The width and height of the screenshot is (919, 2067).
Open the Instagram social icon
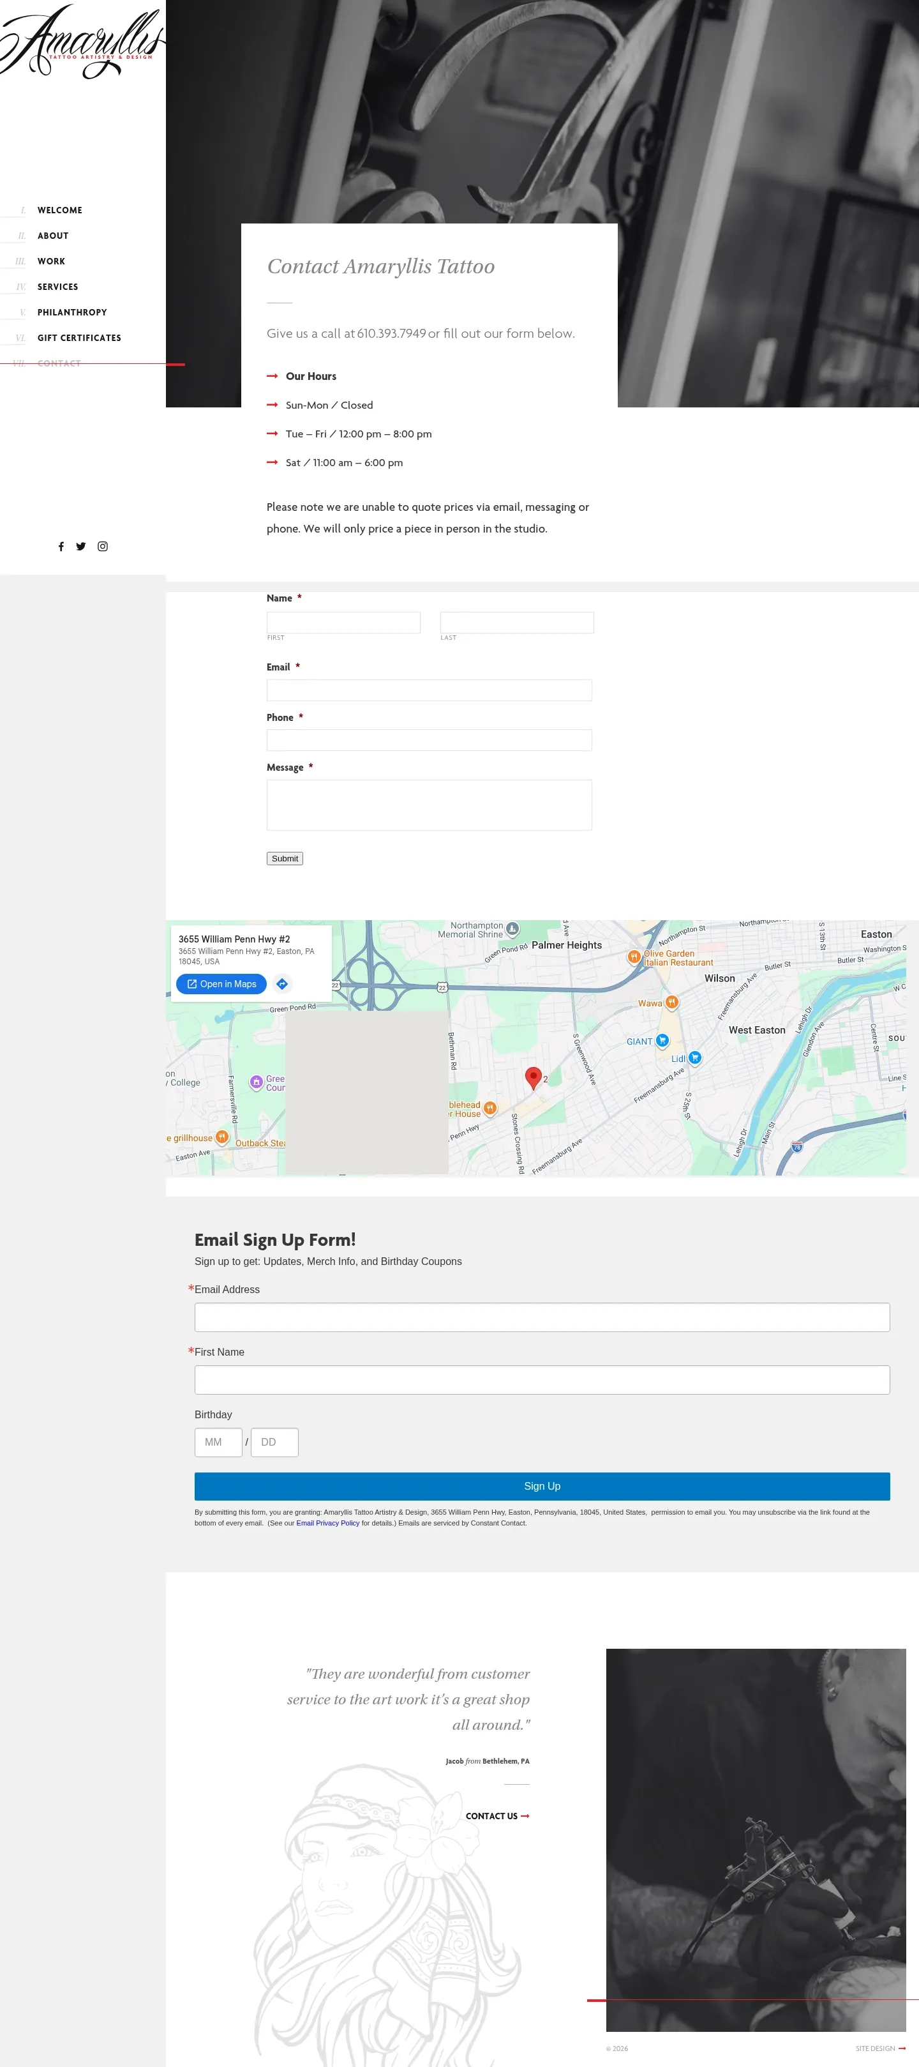103,547
